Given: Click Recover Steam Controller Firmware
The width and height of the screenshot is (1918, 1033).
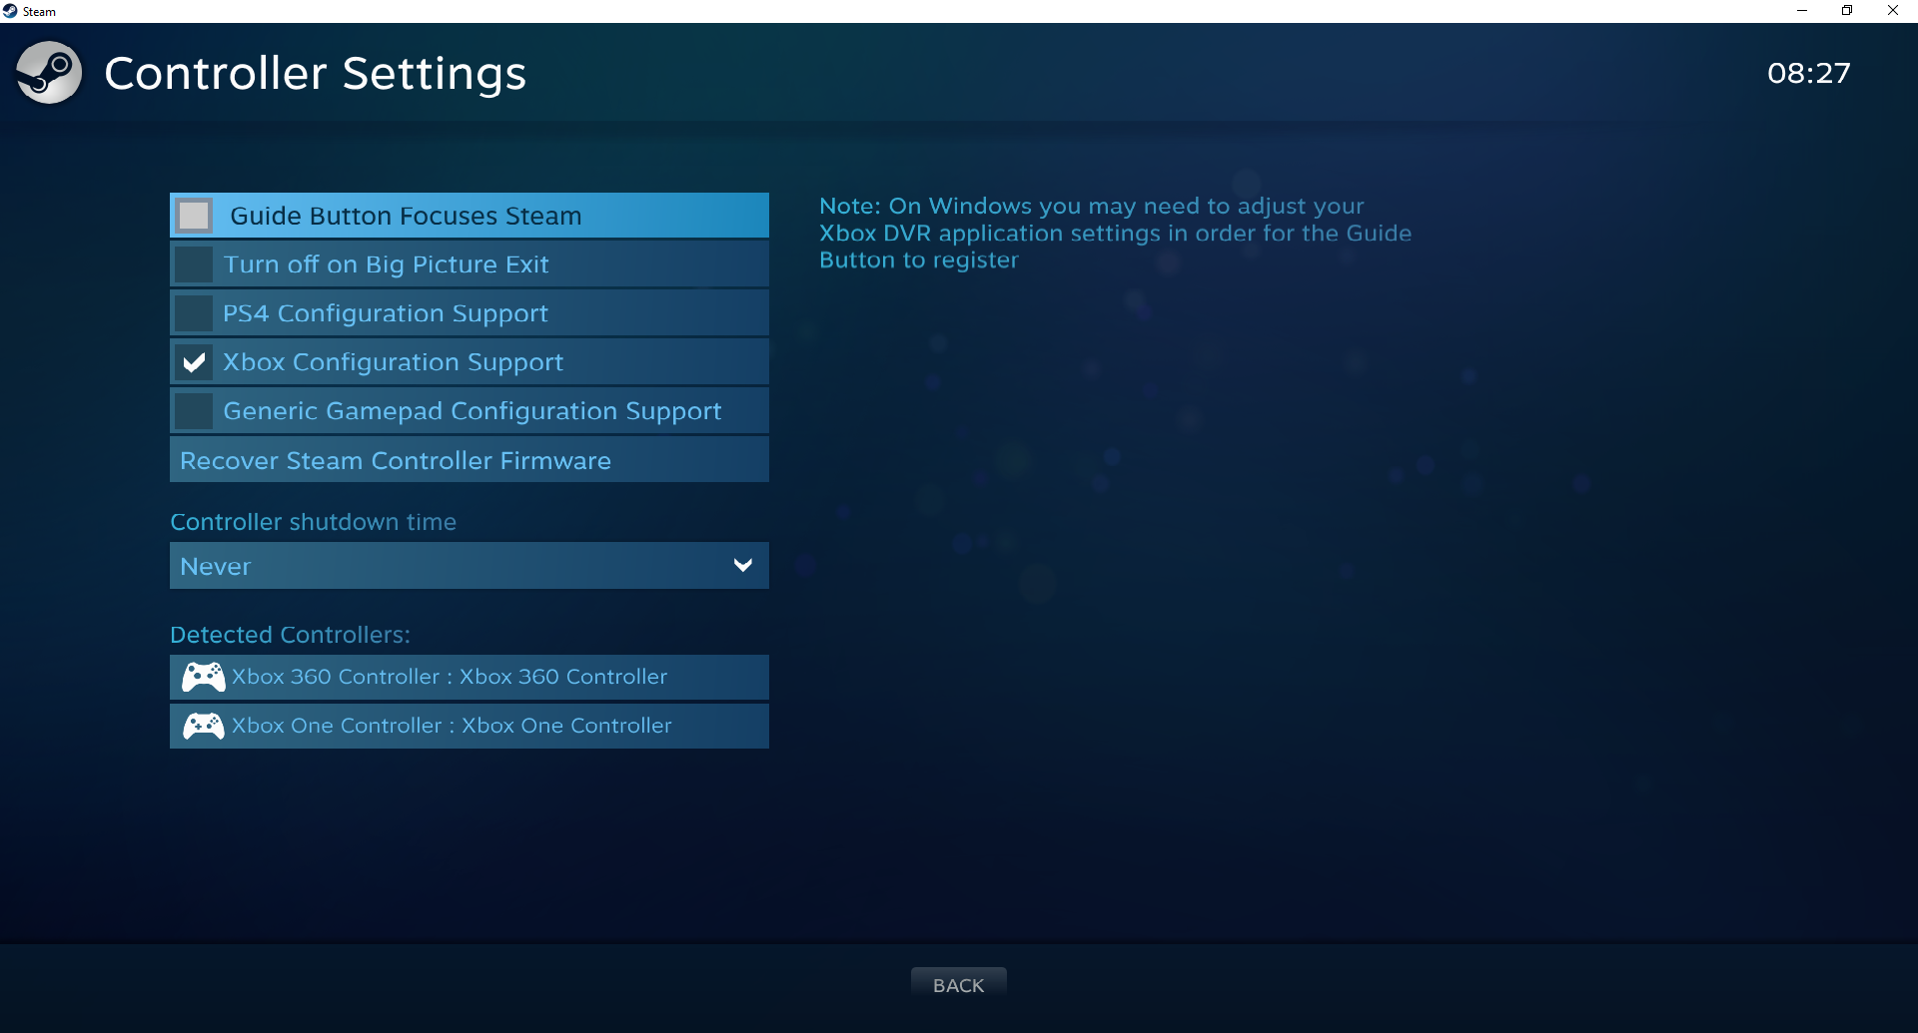Looking at the screenshot, I should pyautogui.click(x=470, y=460).
